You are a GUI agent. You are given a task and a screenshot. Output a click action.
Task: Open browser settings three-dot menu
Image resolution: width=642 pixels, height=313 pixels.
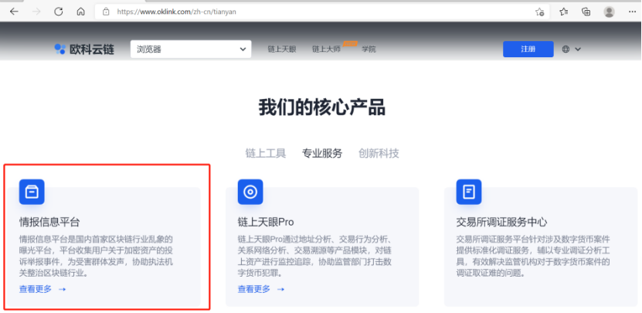click(631, 12)
